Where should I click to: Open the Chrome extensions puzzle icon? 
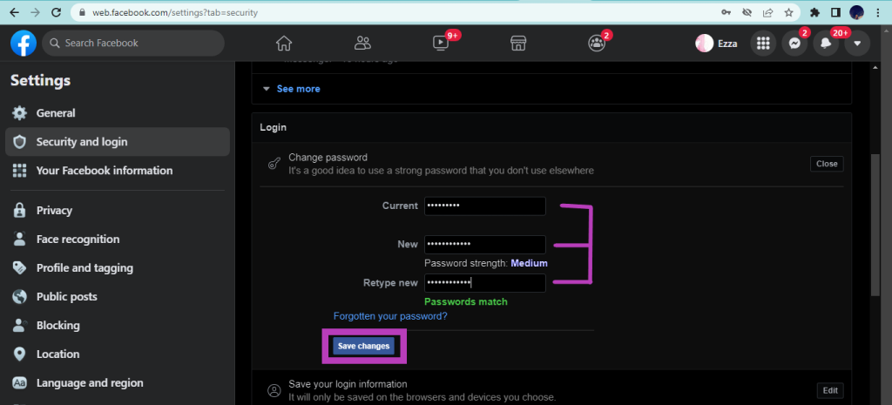click(x=814, y=12)
